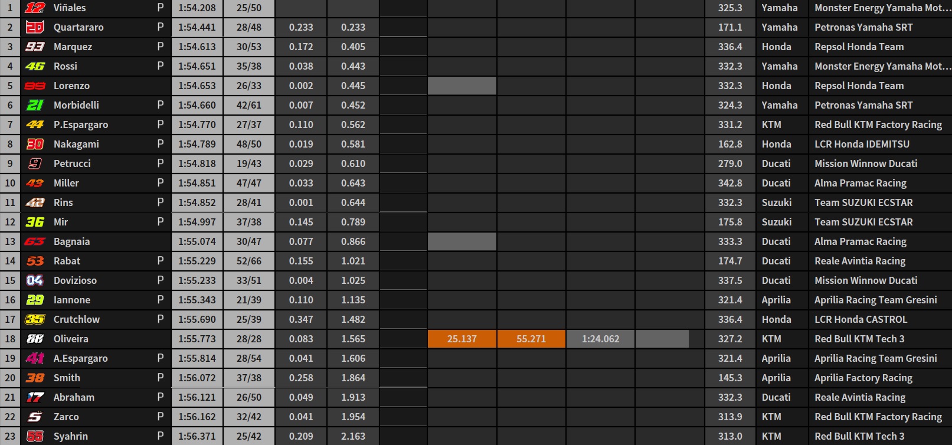
Task: Click position number 23 cell
Action: pos(10,436)
